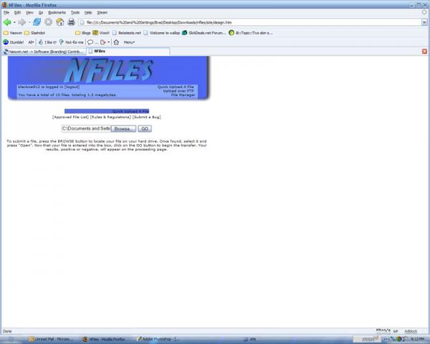Expand the StumbleUpon Menu dropdown
430x344 pixels.
pyautogui.click(x=129, y=42)
